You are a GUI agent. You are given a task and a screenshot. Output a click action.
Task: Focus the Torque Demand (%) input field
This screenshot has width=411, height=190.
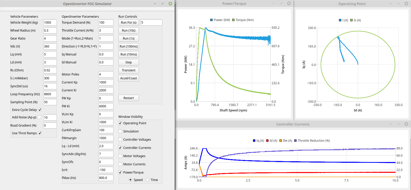106,23
